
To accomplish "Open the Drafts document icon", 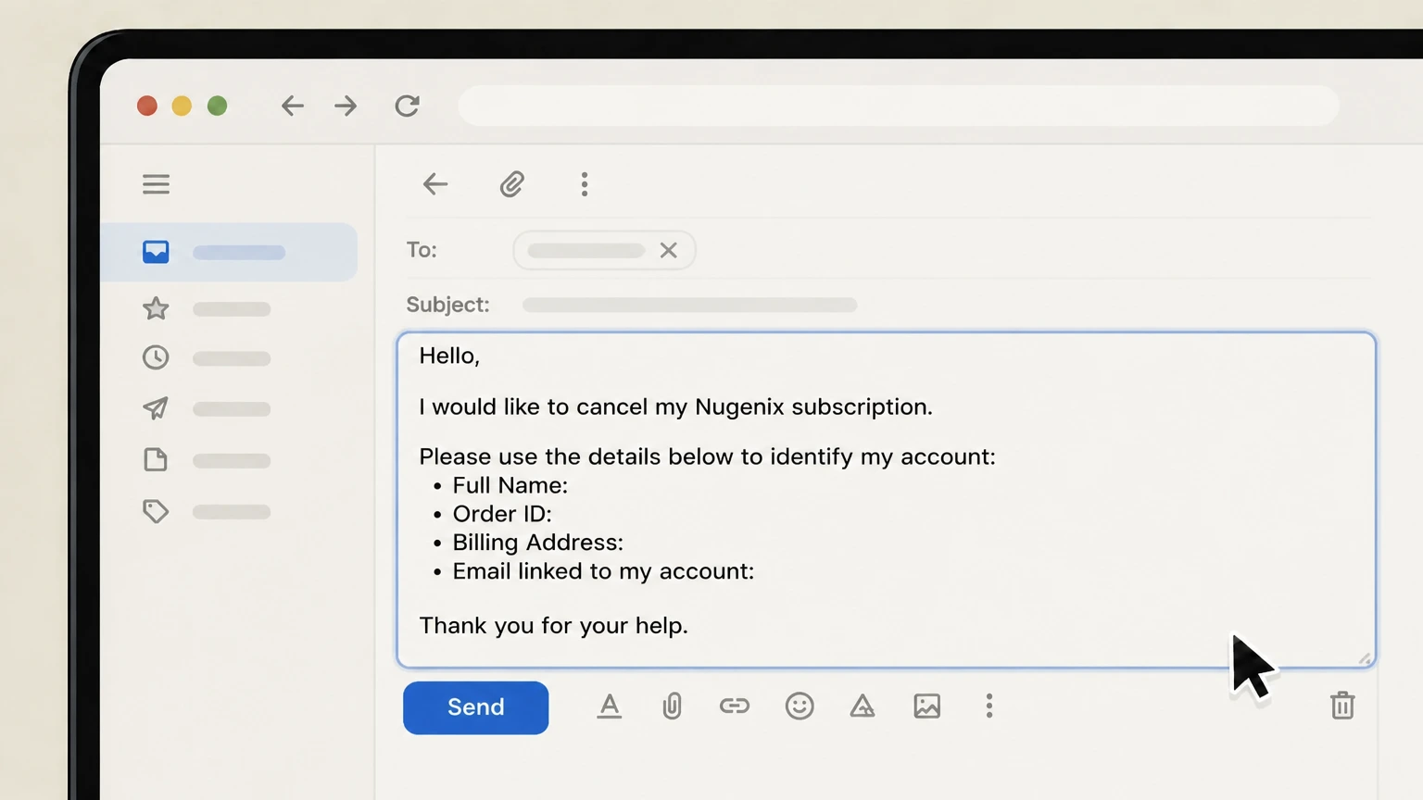I will pos(156,459).
